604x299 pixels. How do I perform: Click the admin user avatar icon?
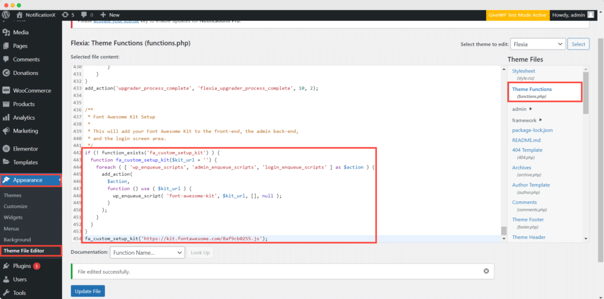click(x=590, y=14)
